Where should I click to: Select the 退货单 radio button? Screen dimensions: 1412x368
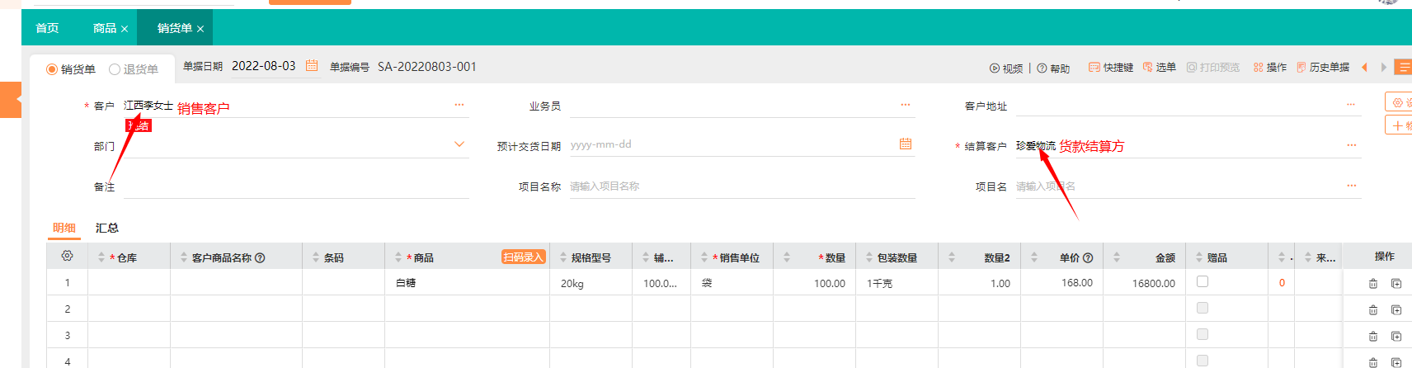click(x=115, y=69)
